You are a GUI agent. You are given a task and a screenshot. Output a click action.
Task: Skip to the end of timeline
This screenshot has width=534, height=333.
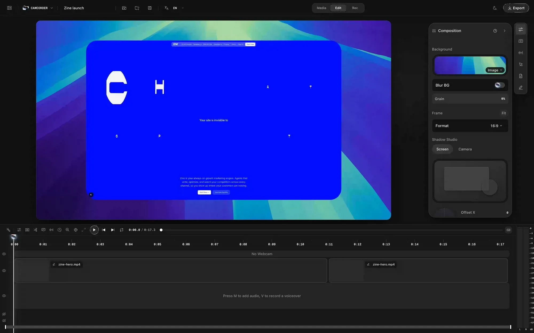113,230
